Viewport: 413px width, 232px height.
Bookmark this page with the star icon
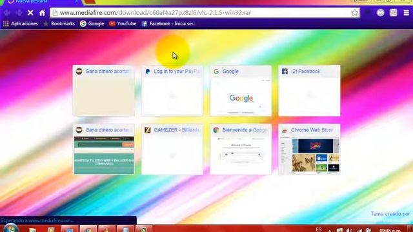coord(354,13)
